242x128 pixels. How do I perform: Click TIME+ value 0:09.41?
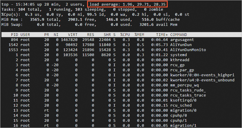pos(160,50)
